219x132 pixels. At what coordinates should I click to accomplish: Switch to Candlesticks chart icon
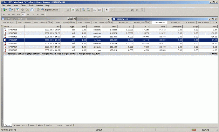(x=73, y=10)
